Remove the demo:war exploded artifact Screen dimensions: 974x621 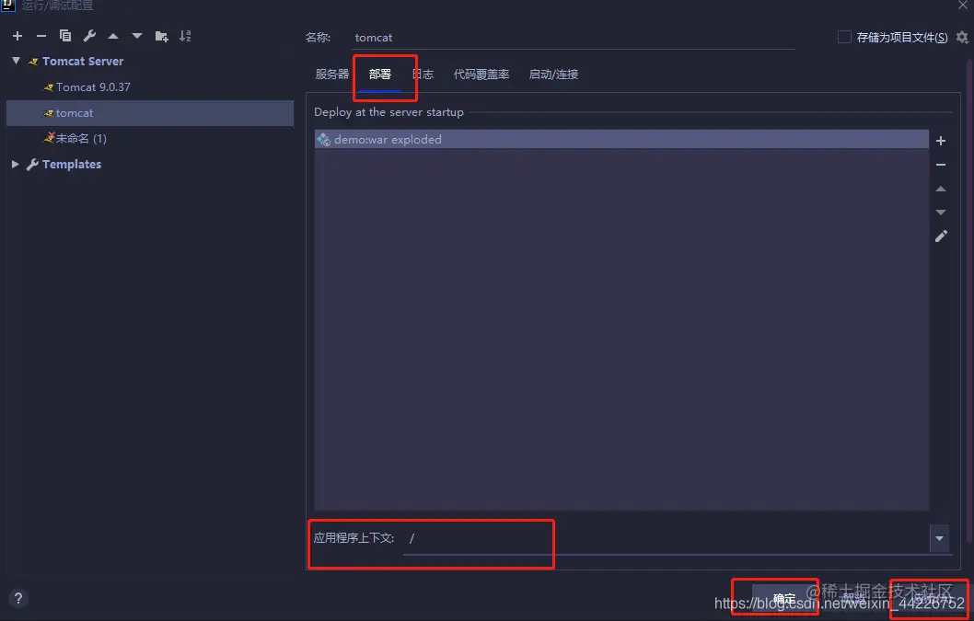click(x=941, y=165)
